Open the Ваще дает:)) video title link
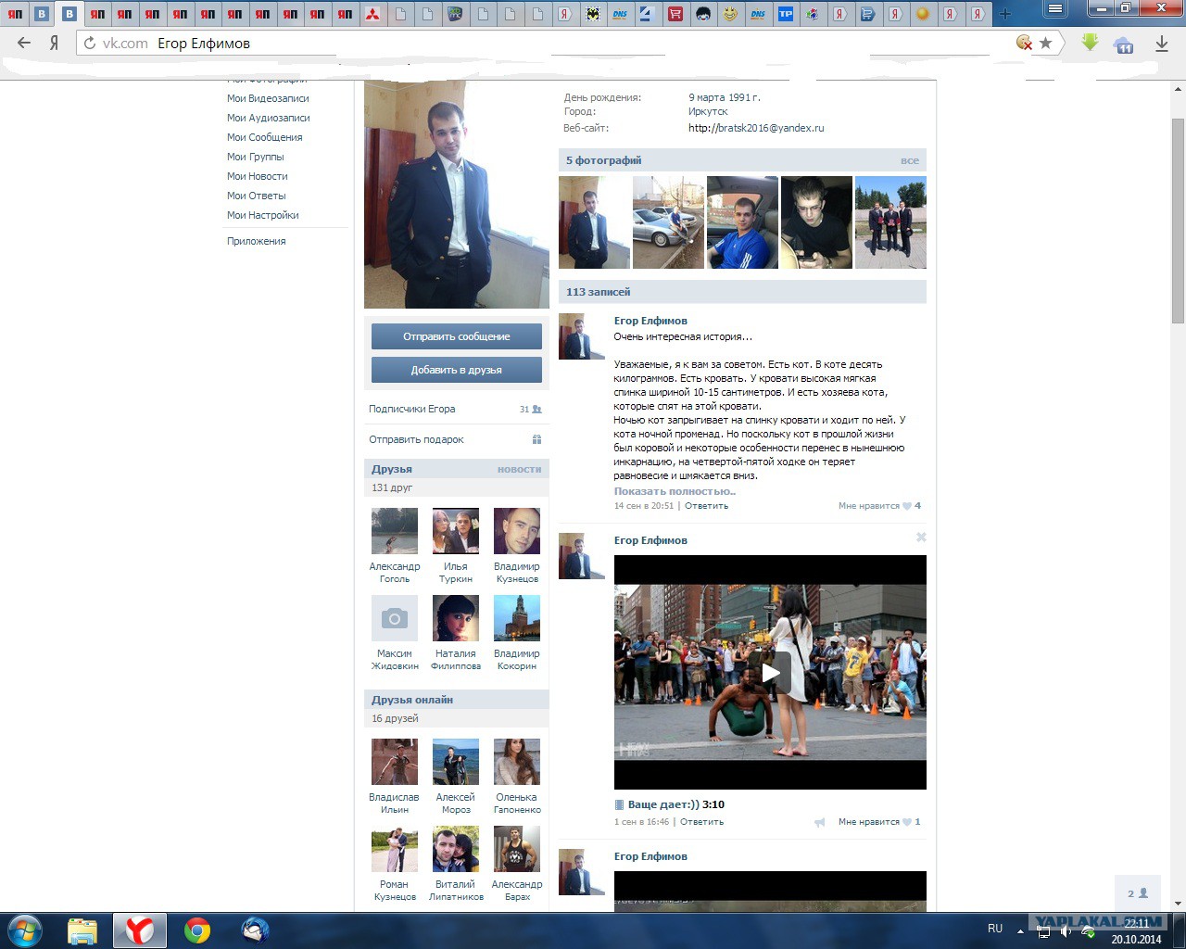The width and height of the screenshot is (1186, 949). (663, 804)
